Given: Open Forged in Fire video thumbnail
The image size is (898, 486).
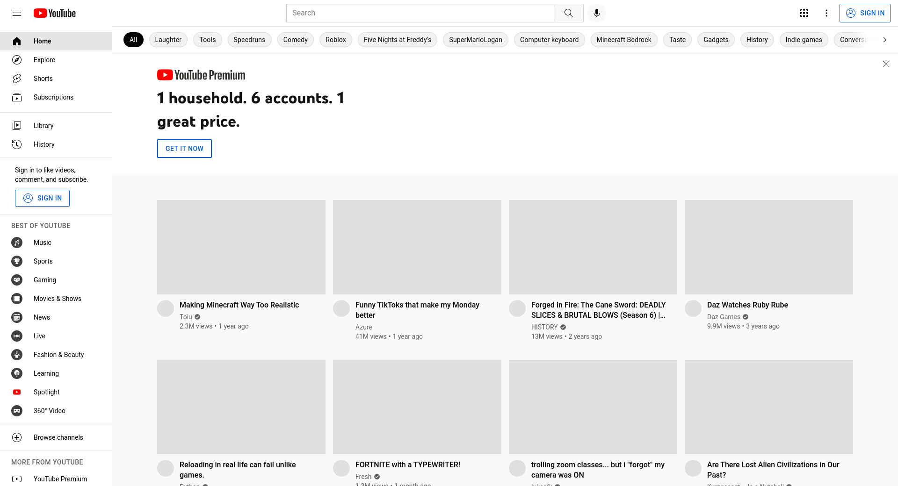Looking at the screenshot, I should click(593, 247).
